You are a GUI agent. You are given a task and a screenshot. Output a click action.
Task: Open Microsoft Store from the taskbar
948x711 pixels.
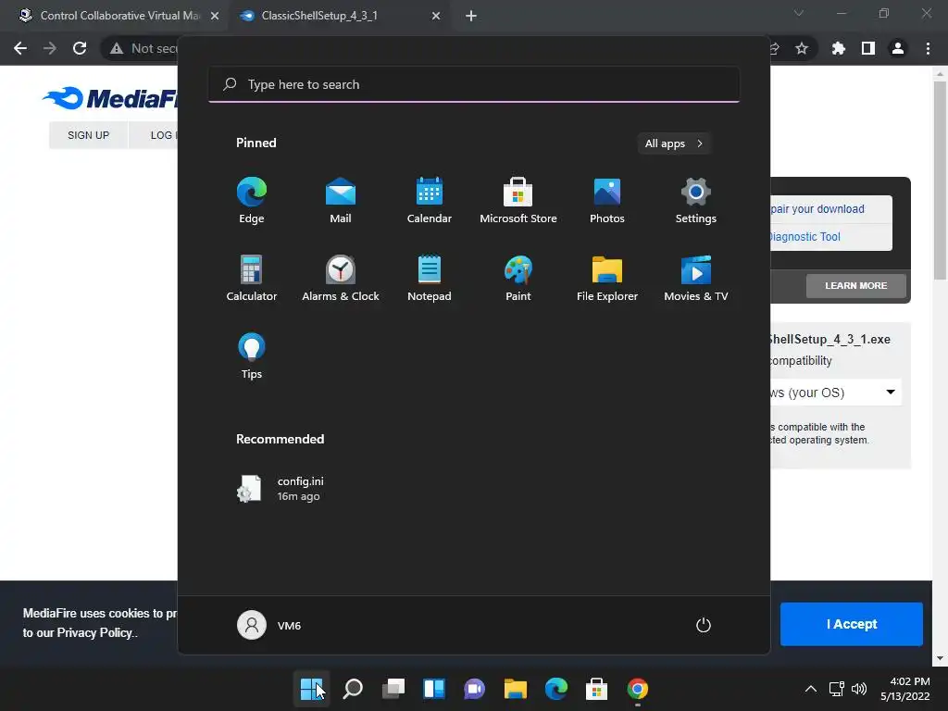pyautogui.click(x=596, y=689)
